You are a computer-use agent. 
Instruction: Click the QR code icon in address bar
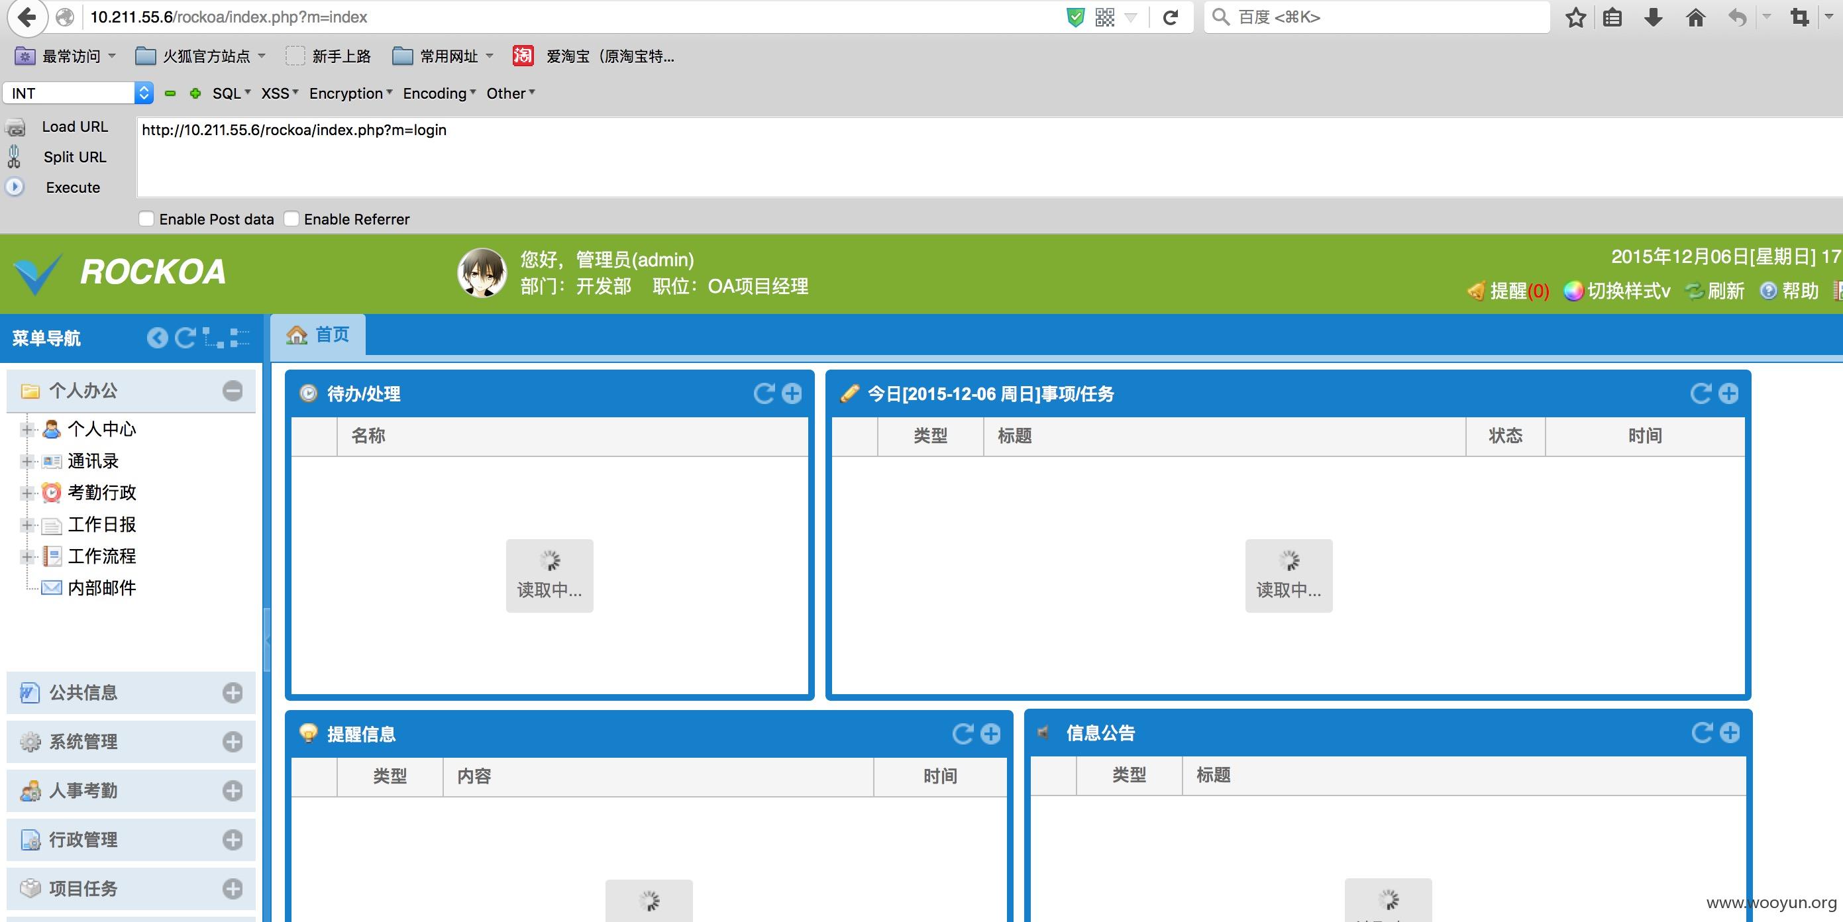1104,17
